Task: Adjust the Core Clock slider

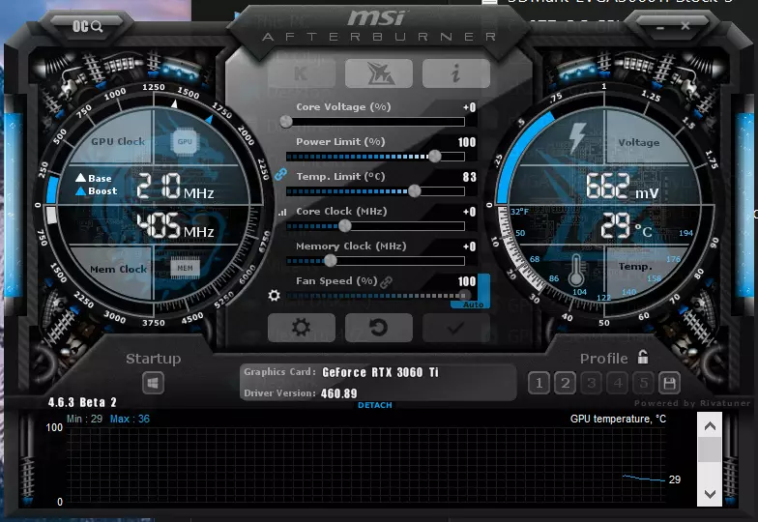Action: [x=375, y=226]
